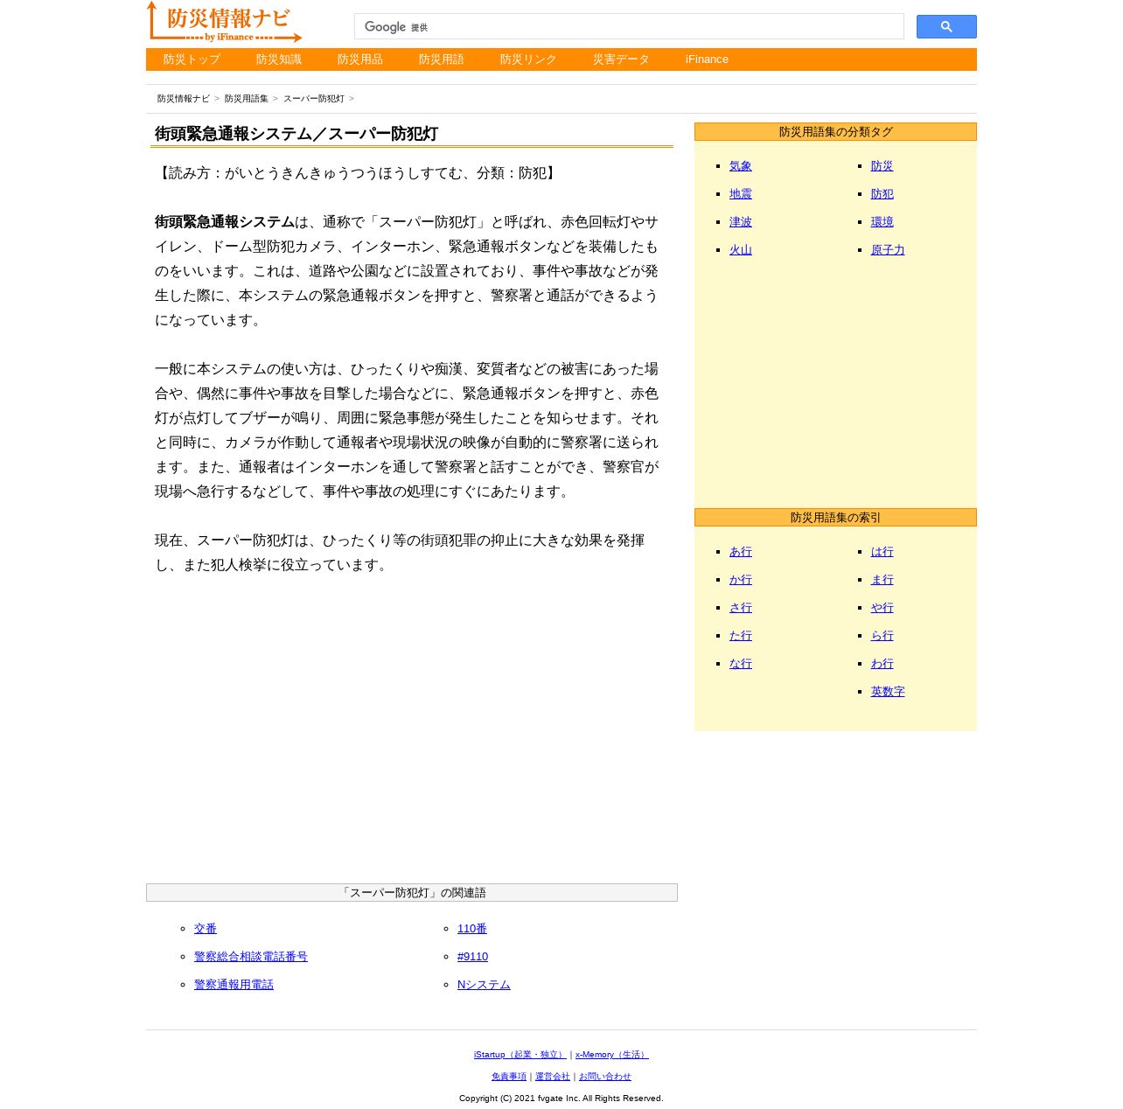
Task: Click the 街頭緊急通報システム／スーパー防犯灯 heading
Action: pyautogui.click(x=296, y=134)
